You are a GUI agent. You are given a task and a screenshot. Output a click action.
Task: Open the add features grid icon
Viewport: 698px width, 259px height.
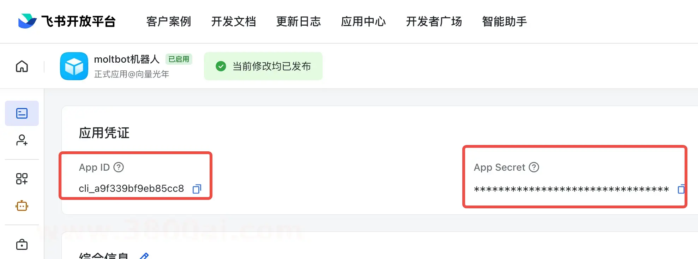[x=22, y=179]
